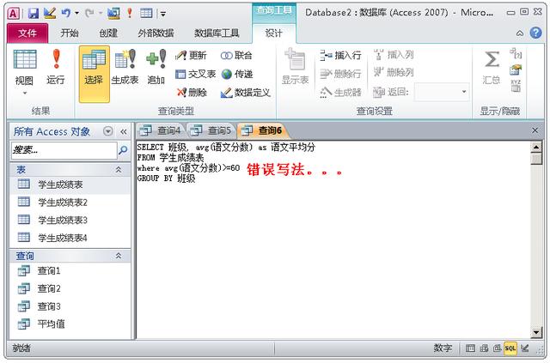Switch to the 外部数据 ribbon tab
550x363 pixels.
point(156,33)
